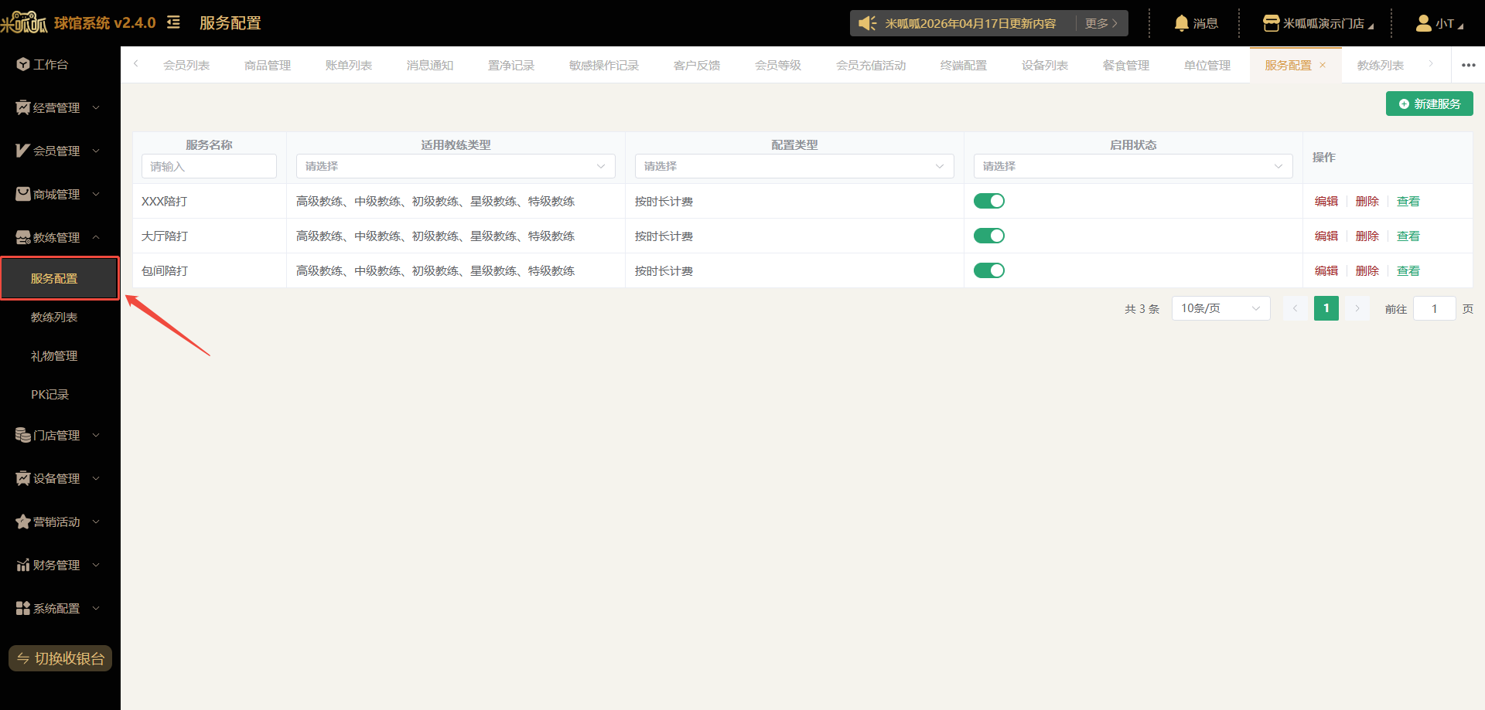This screenshot has width=1485, height=710.
Task: Focus the 前往 page number input
Action: (x=1434, y=308)
